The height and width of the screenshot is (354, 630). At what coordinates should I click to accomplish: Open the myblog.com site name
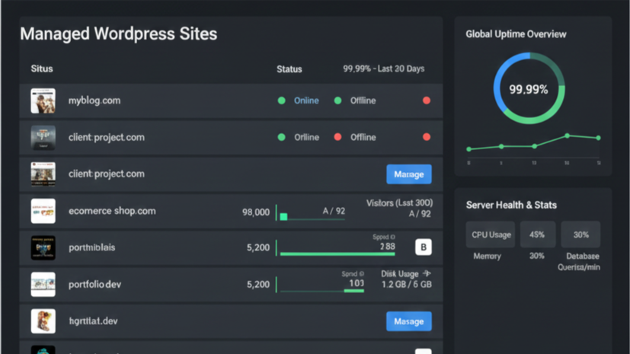click(x=94, y=100)
